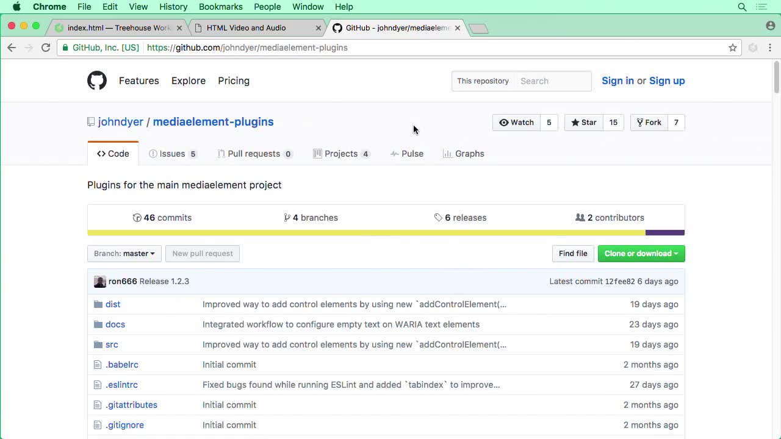Fork the repository
The width and height of the screenshot is (781, 439).
pyautogui.click(x=649, y=123)
